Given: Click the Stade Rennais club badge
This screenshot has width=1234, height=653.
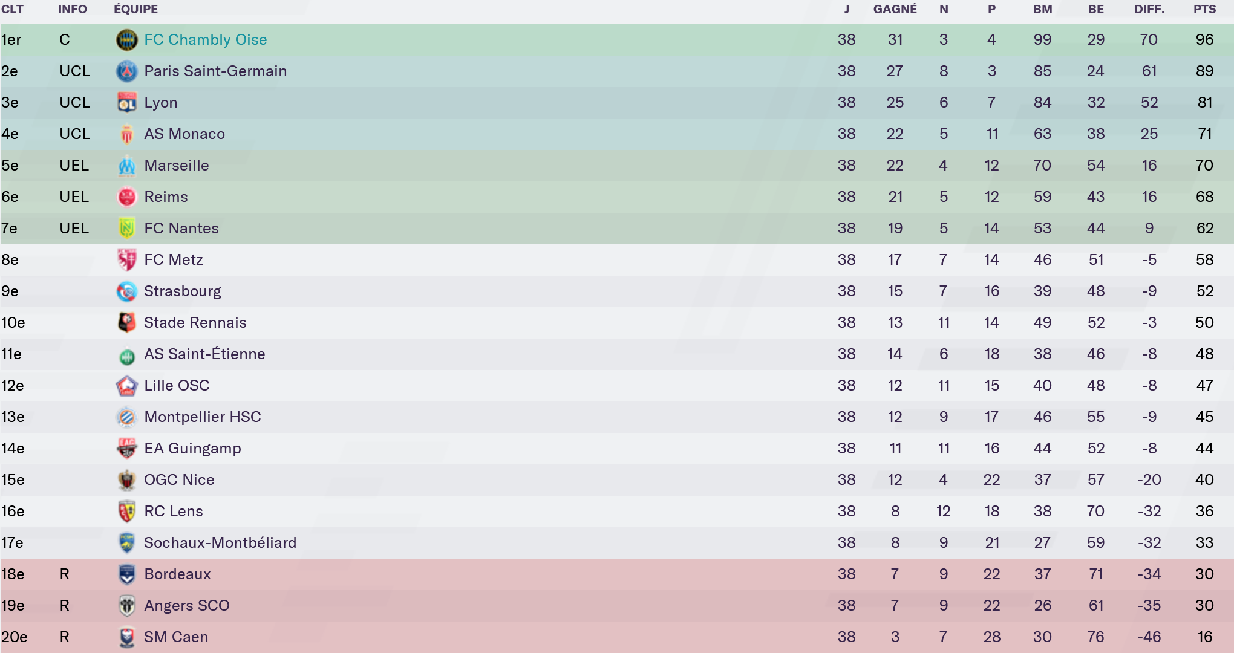Looking at the screenshot, I should pyautogui.click(x=126, y=323).
